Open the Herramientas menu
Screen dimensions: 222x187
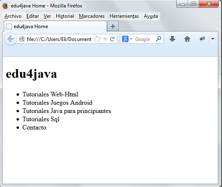[x=124, y=16]
